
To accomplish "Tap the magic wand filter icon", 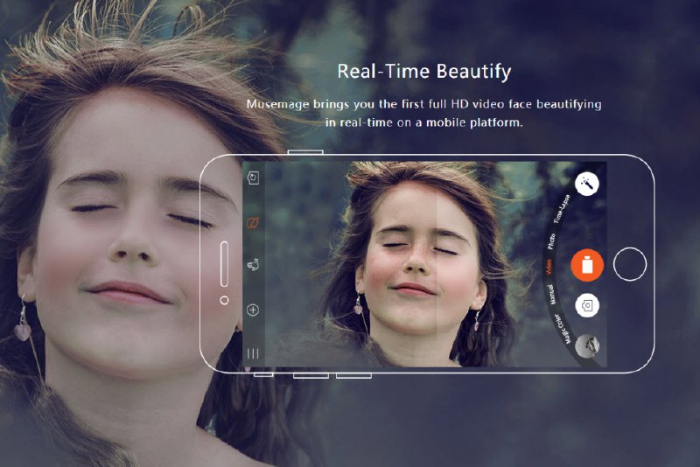I will click(586, 184).
